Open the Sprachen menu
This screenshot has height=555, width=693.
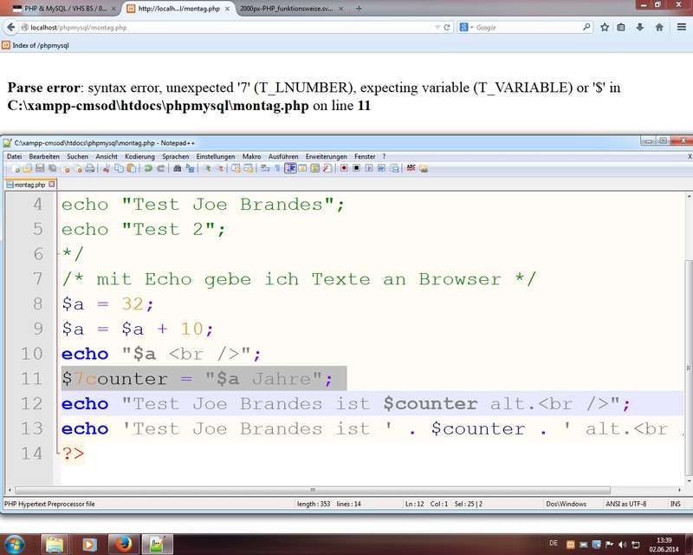coord(177,156)
